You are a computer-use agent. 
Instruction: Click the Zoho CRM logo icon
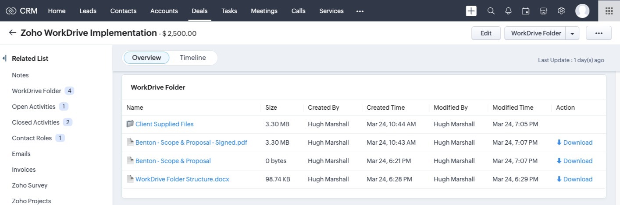pos(11,11)
